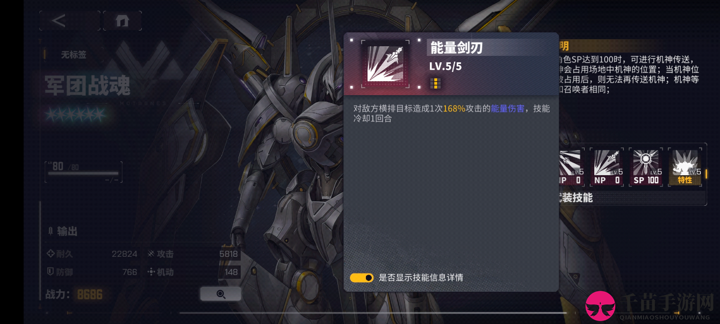720x324 pixels.
Task: Click the 无标签 tag label
Action: pos(73,55)
